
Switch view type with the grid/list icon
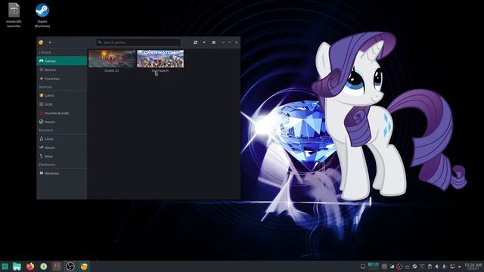[x=195, y=42]
